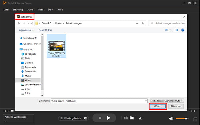This screenshot has height=125, width=200.
Task: Click the Stop button in the player
Action: 100,118
